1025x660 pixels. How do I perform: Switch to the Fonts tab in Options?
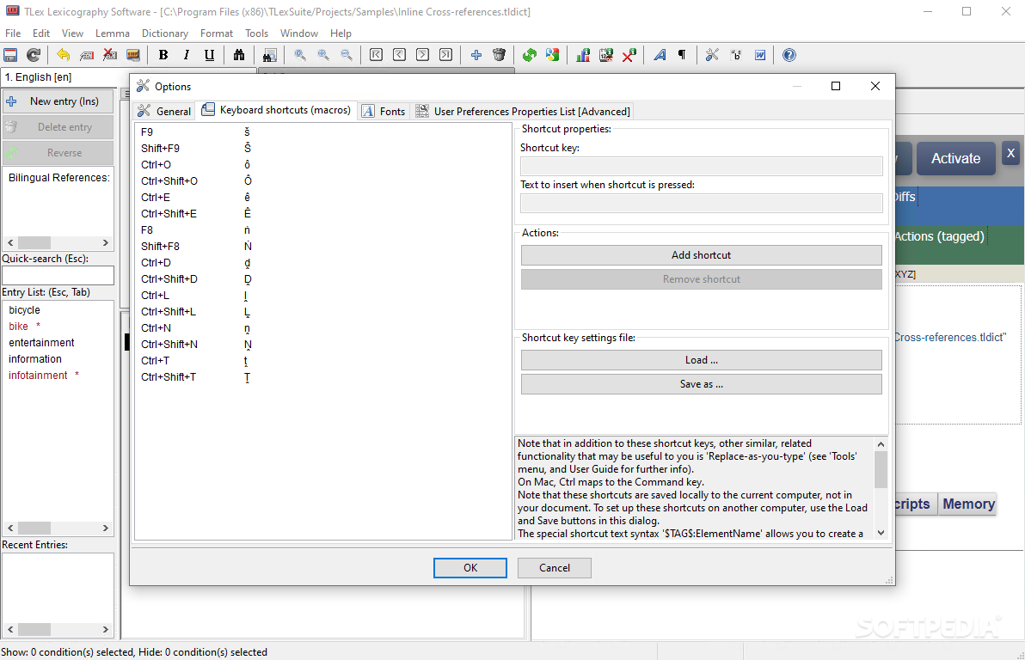[383, 111]
